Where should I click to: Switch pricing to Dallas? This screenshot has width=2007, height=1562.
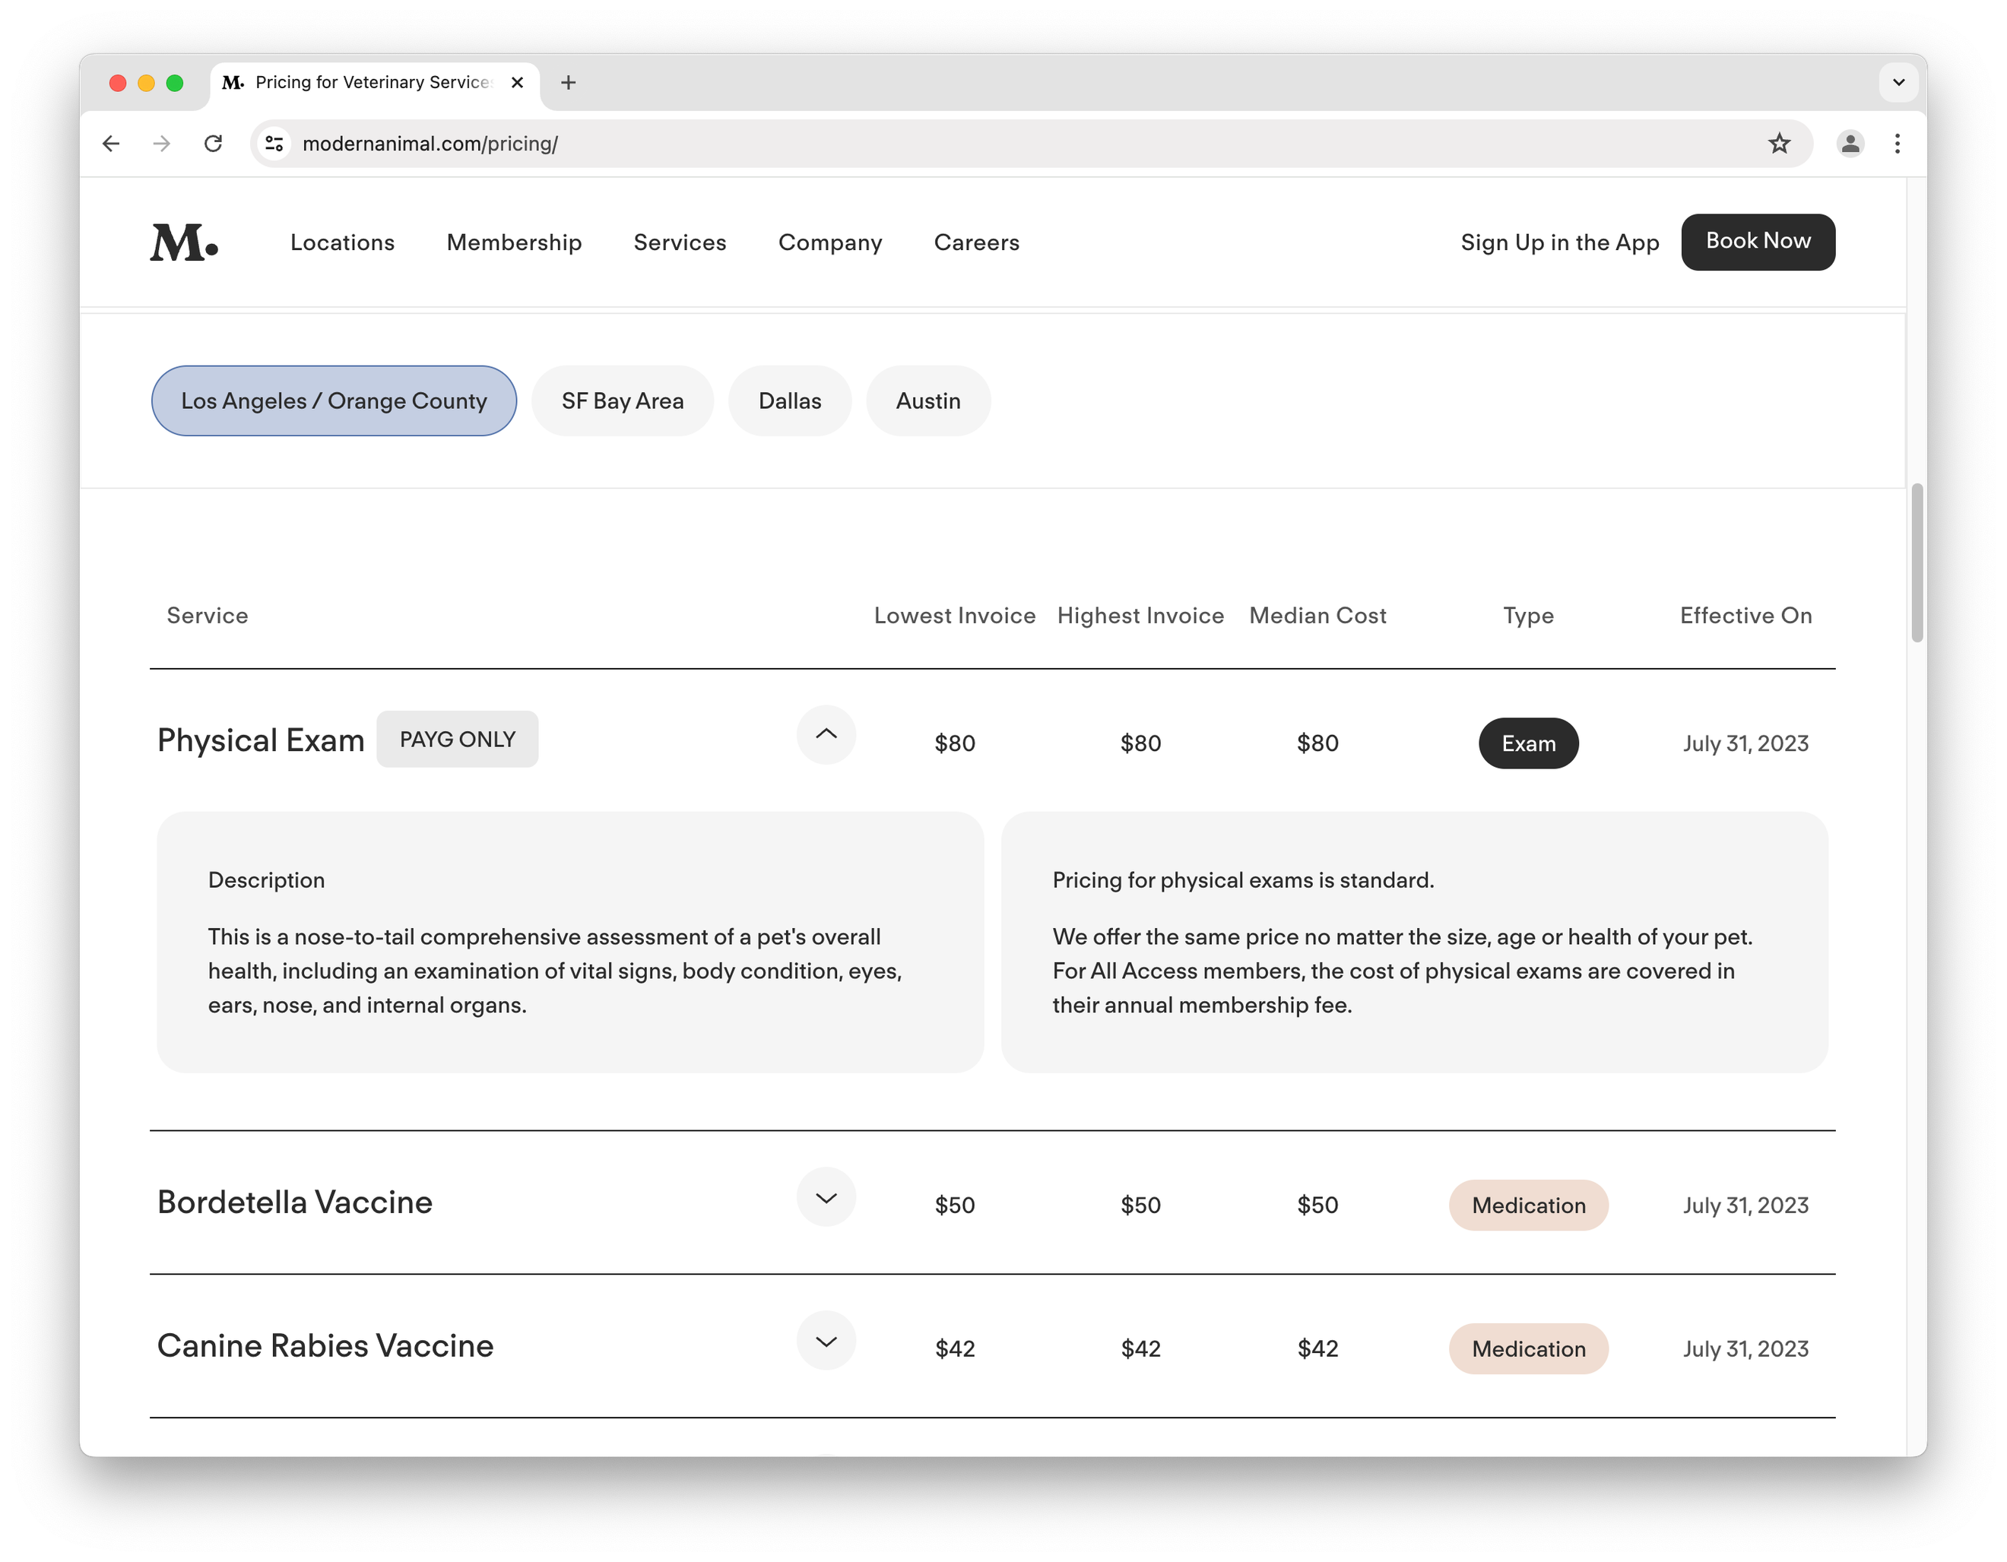click(x=789, y=401)
